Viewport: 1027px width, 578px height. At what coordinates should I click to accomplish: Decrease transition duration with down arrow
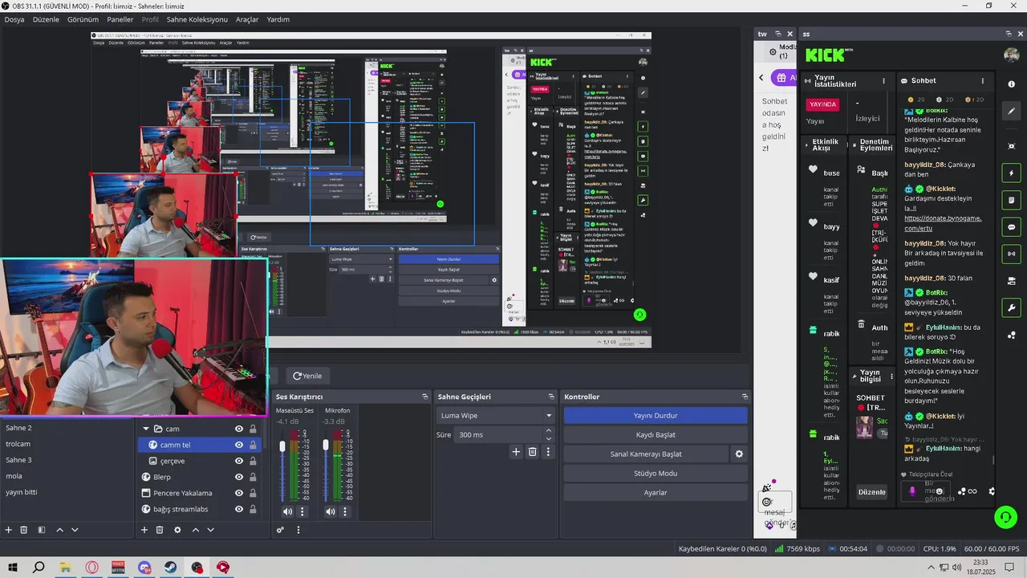point(549,438)
